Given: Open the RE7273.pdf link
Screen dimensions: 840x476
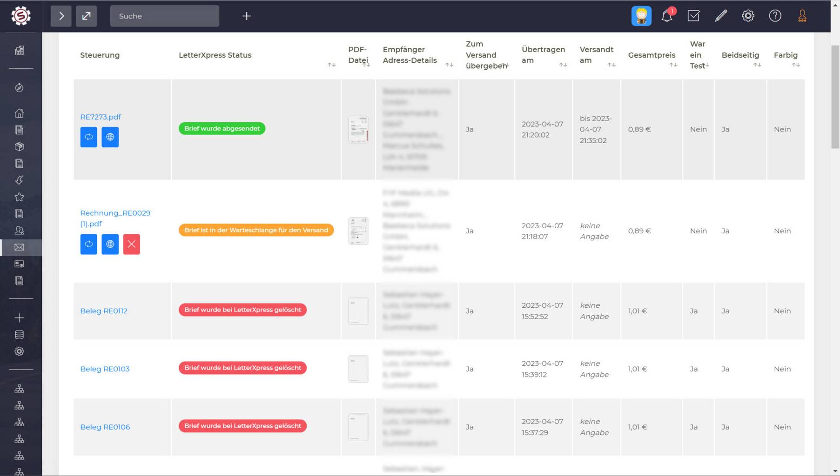Looking at the screenshot, I should point(101,117).
